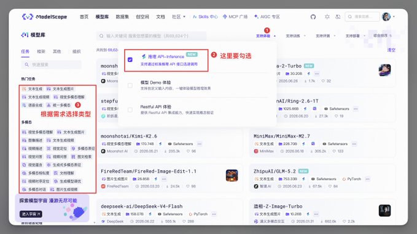Image resolution: width=417 pixels, height=234 pixels.
Task: Open the 造相-Z-Image-Turbo thumbnail image
Action: [x=384, y=210]
